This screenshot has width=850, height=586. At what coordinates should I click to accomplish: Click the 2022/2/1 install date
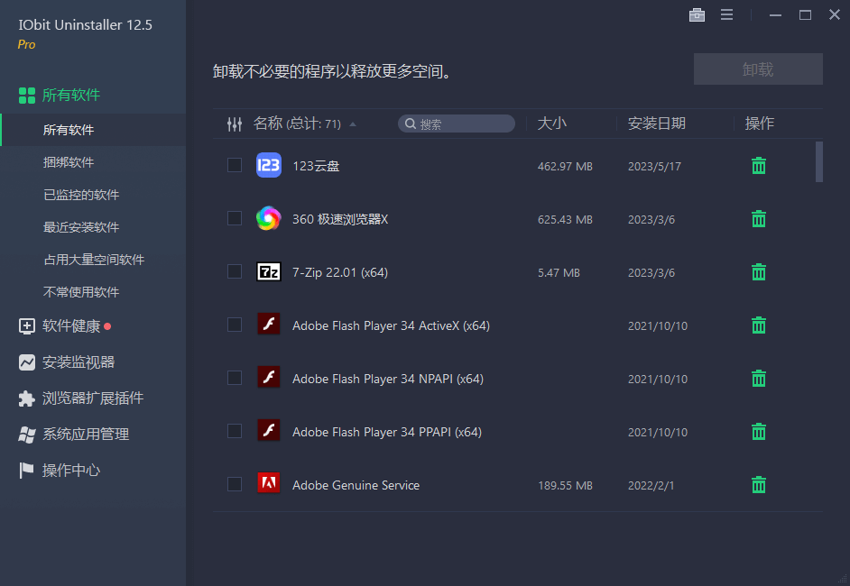click(651, 485)
